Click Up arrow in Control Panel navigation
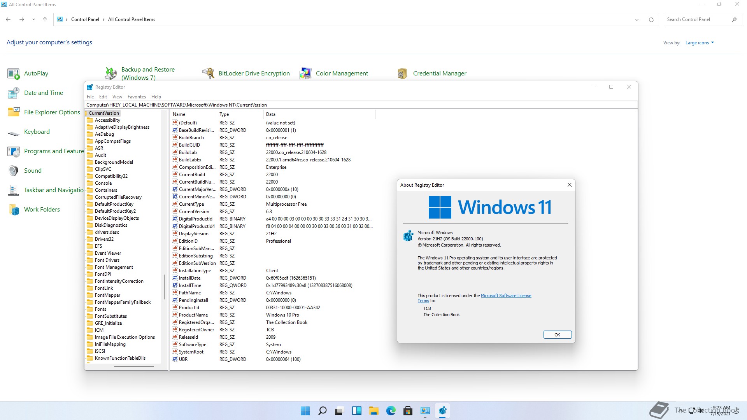Image resolution: width=747 pixels, height=420 pixels. click(45, 19)
